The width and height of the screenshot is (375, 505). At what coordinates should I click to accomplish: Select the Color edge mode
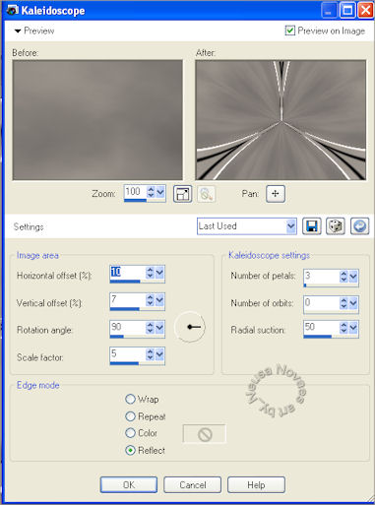click(130, 433)
